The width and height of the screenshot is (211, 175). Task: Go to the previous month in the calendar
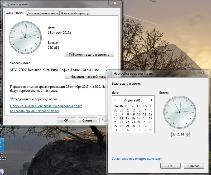click(115, 100)
